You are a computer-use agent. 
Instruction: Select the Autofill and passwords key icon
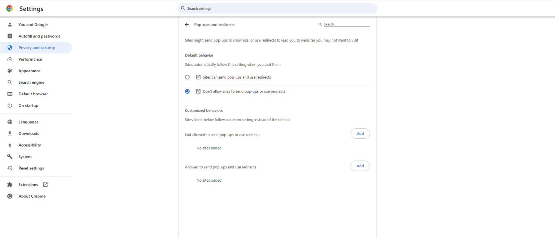[x=10, y=36]
